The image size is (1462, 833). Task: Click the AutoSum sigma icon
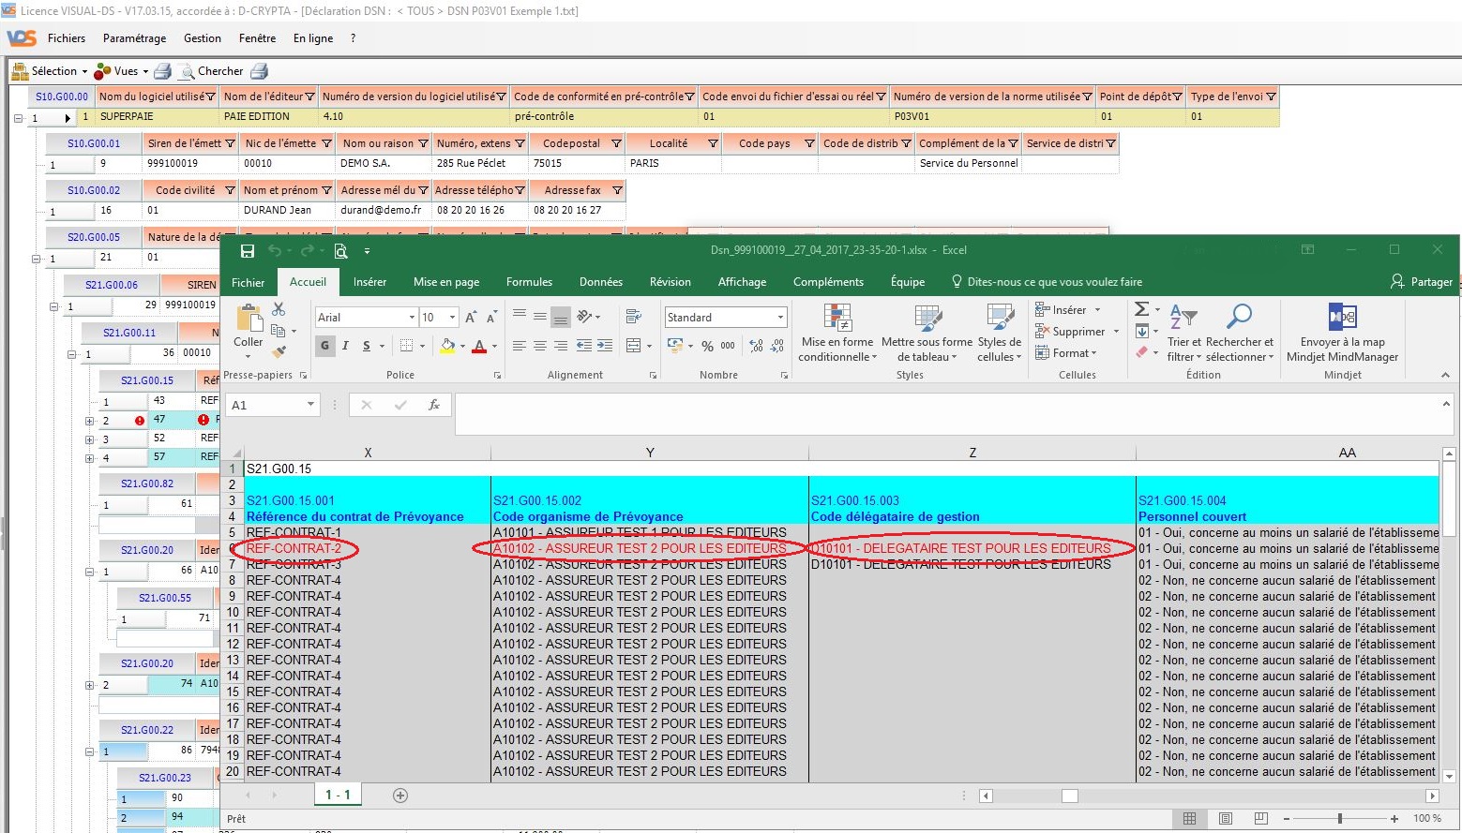pyautogui.click(x=1141, y=309)
